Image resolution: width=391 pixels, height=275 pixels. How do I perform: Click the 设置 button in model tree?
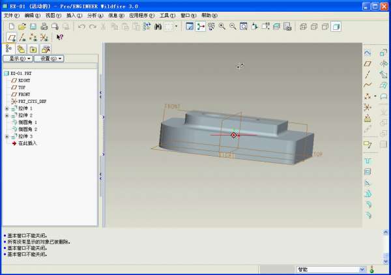[50, 59]
